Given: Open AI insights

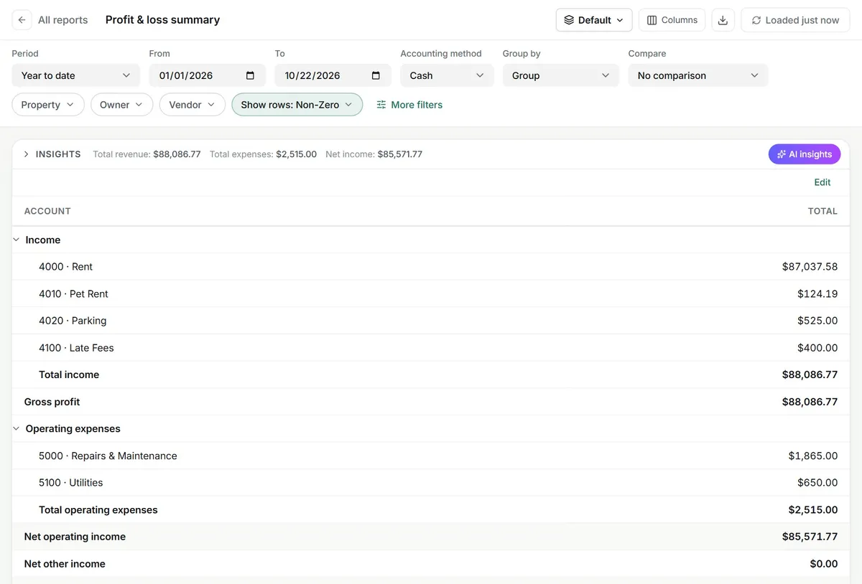Looking at the screenshot, I should (805, 154).
